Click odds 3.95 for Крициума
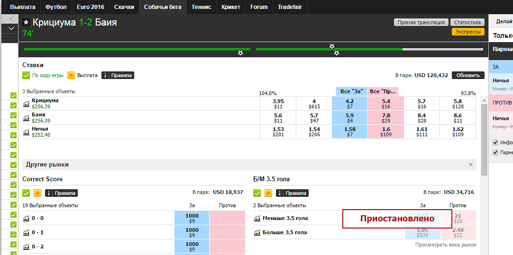513x255 pixels. coord(278,104)
